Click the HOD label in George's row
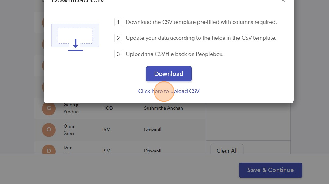Image resolution: width=329 pixels, height=184 pixels. [107, 108]
